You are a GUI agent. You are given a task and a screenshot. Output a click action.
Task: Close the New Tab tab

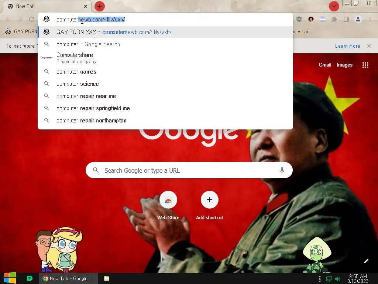point(86,6)
